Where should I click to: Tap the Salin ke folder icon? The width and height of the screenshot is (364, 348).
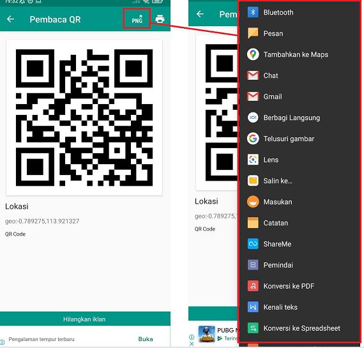253,181
